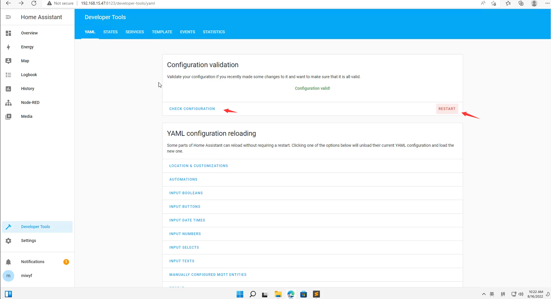Collapse the Home Assistant sidebar menu icon
Image resolution: width=551 pixels, height=299 pixels.
[8, 17]
